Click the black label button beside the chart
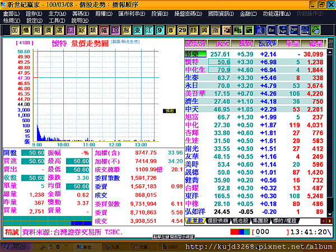The image size is (336, 252). [x=169, y=111]
